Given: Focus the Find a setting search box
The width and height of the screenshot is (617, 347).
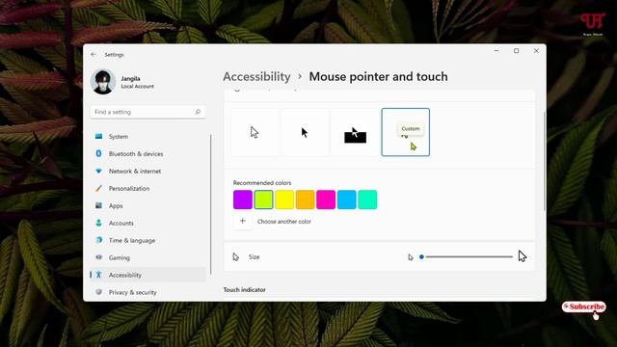Looking at the screenshot, I should [x=148, y=112].
